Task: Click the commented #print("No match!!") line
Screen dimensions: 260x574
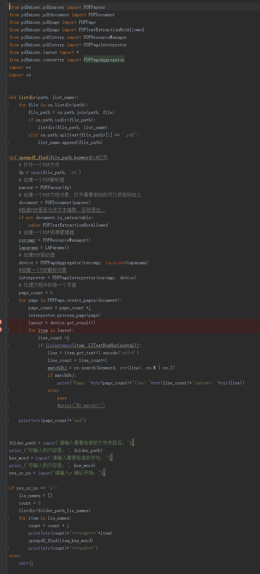Action: click(81, 405)
